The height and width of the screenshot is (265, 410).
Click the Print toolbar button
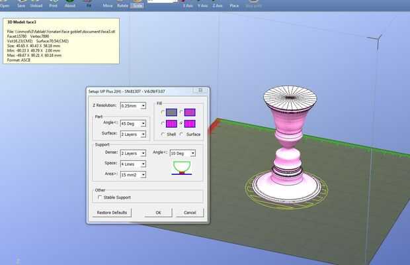[53, 4]
